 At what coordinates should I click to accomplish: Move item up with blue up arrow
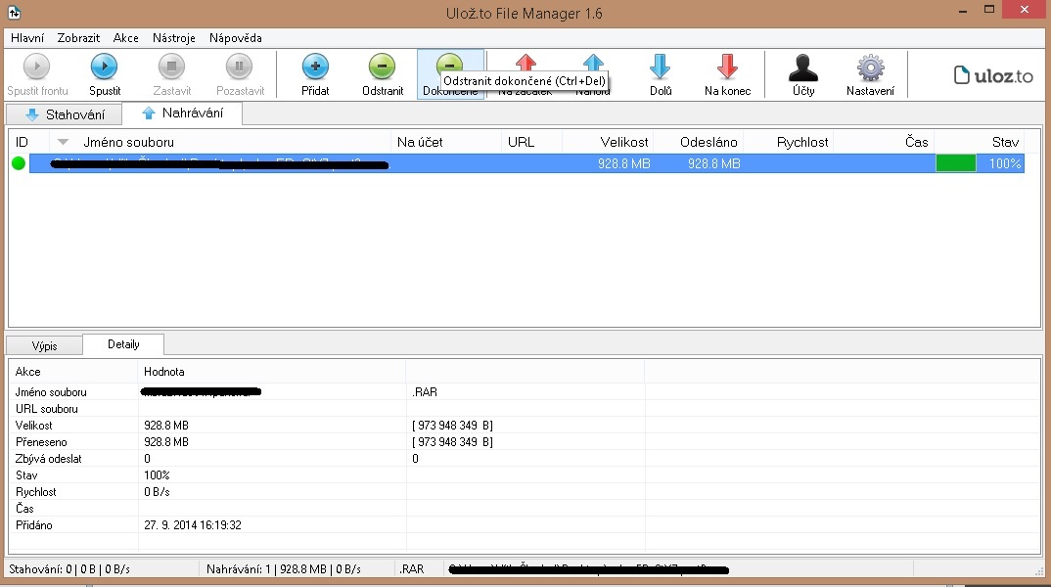click(x=593, y=63)
